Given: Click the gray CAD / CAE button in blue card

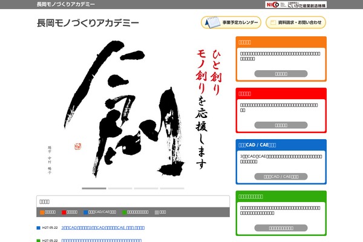Looking at the screenshot, I should (x=281, y=177).
